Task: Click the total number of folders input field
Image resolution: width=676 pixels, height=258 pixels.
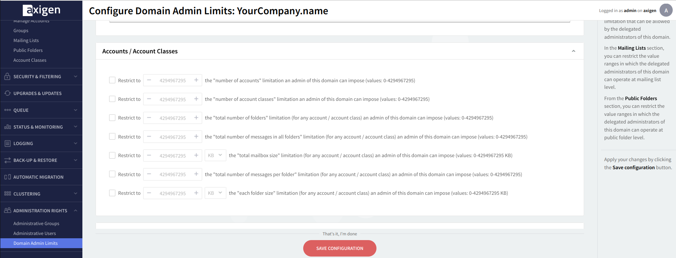Action: [172, 118]
